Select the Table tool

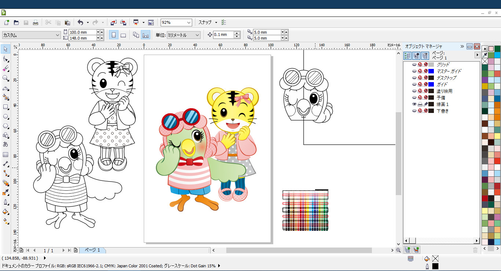point(6,154)
